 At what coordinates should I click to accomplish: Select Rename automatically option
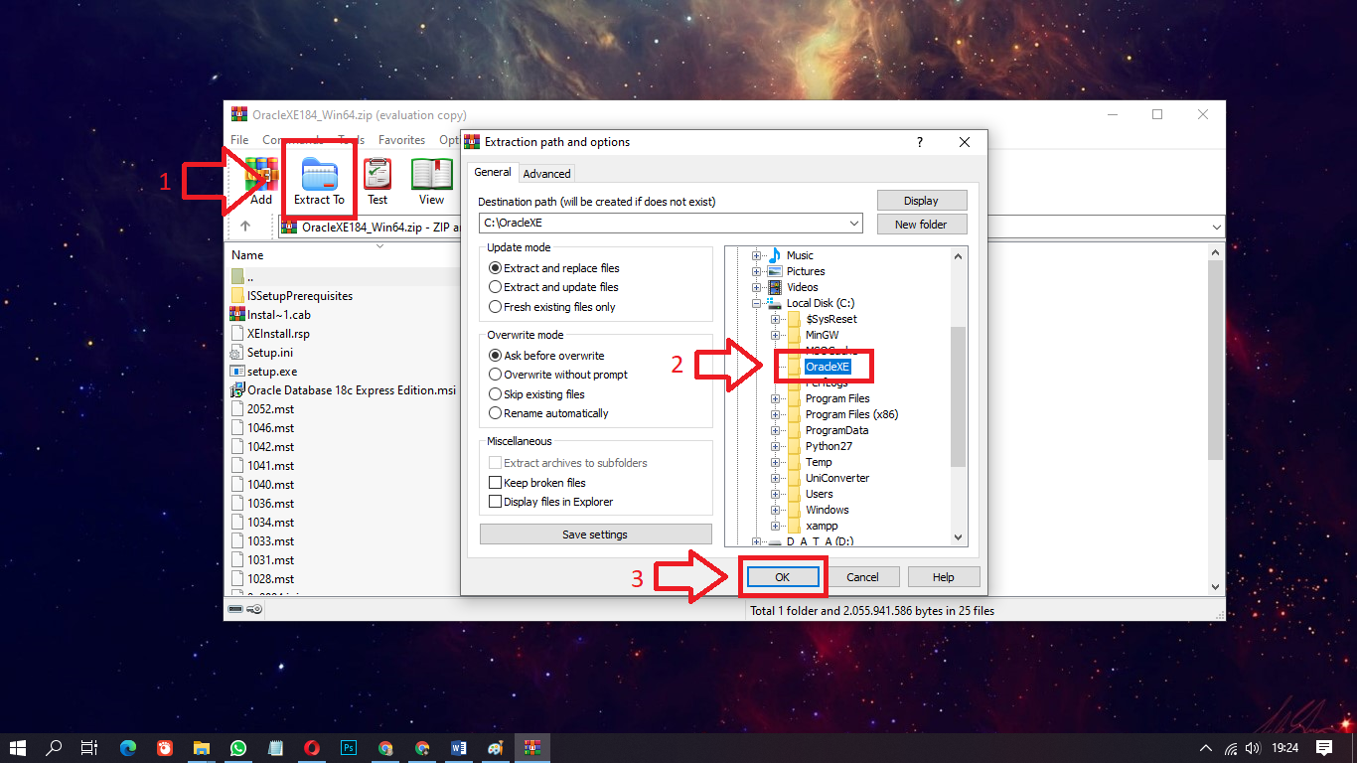point(549,413)
